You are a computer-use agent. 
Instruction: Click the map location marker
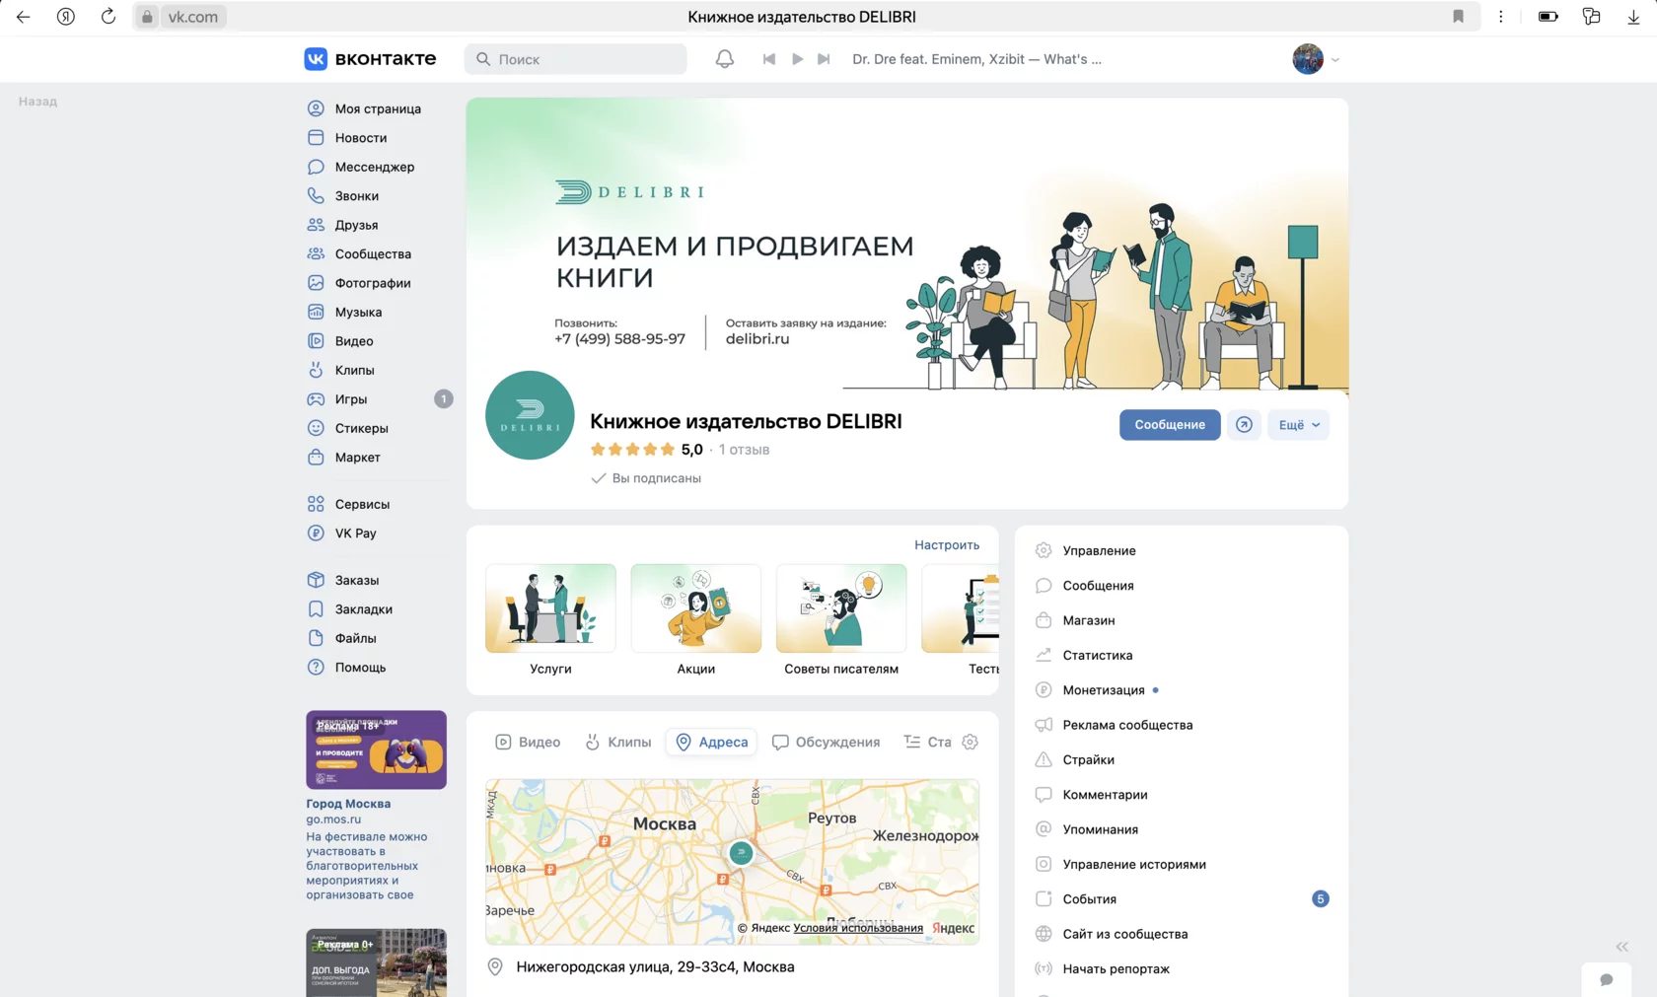click(x=741, y=853)
